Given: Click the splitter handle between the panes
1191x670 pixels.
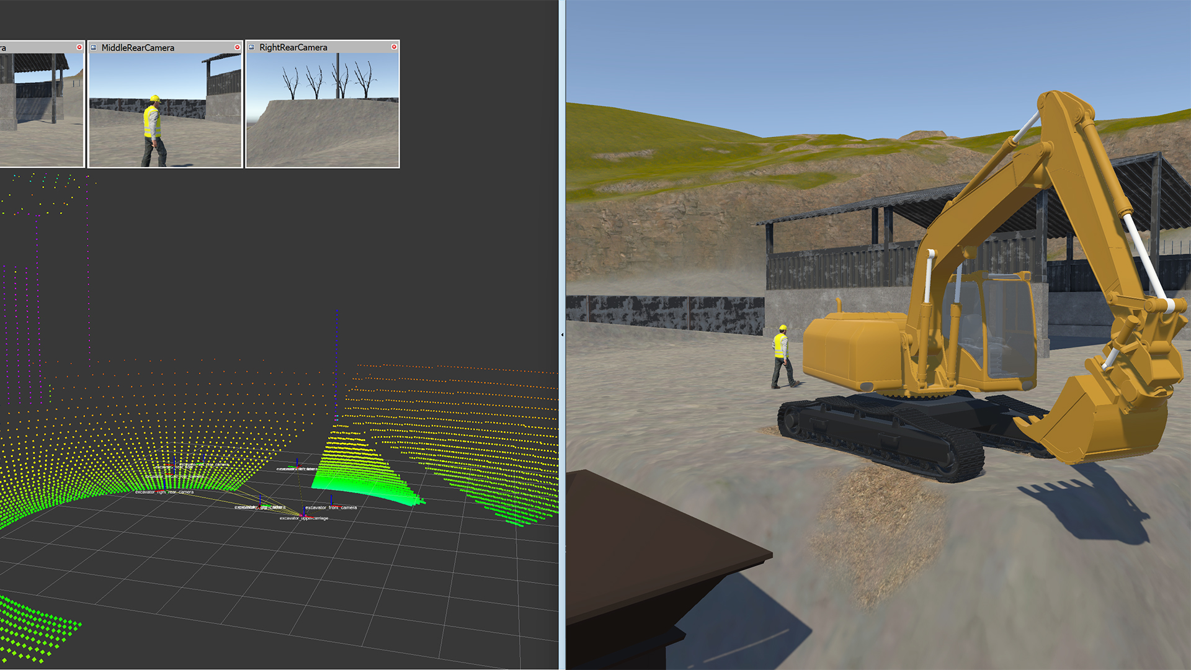Looking at the screenshot, I should pyautogui.click(x=562, y=335).
